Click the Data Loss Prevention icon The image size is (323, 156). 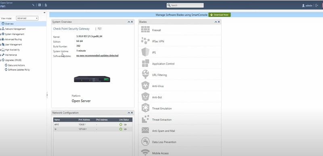145,141
